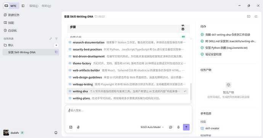Choose the research-documentation skill

[127, 42]
